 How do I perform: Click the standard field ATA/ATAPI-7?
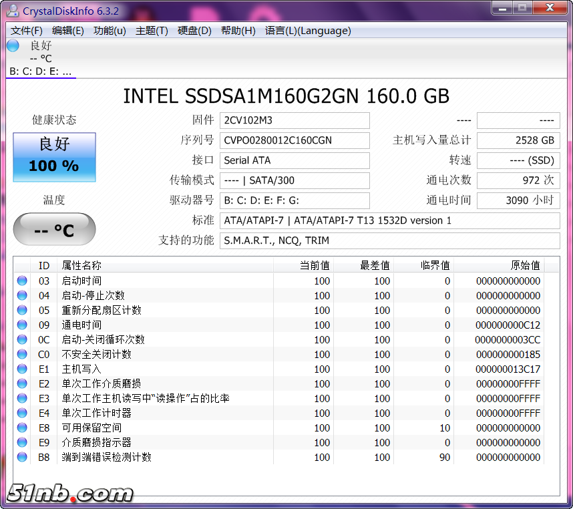[390, 220]
